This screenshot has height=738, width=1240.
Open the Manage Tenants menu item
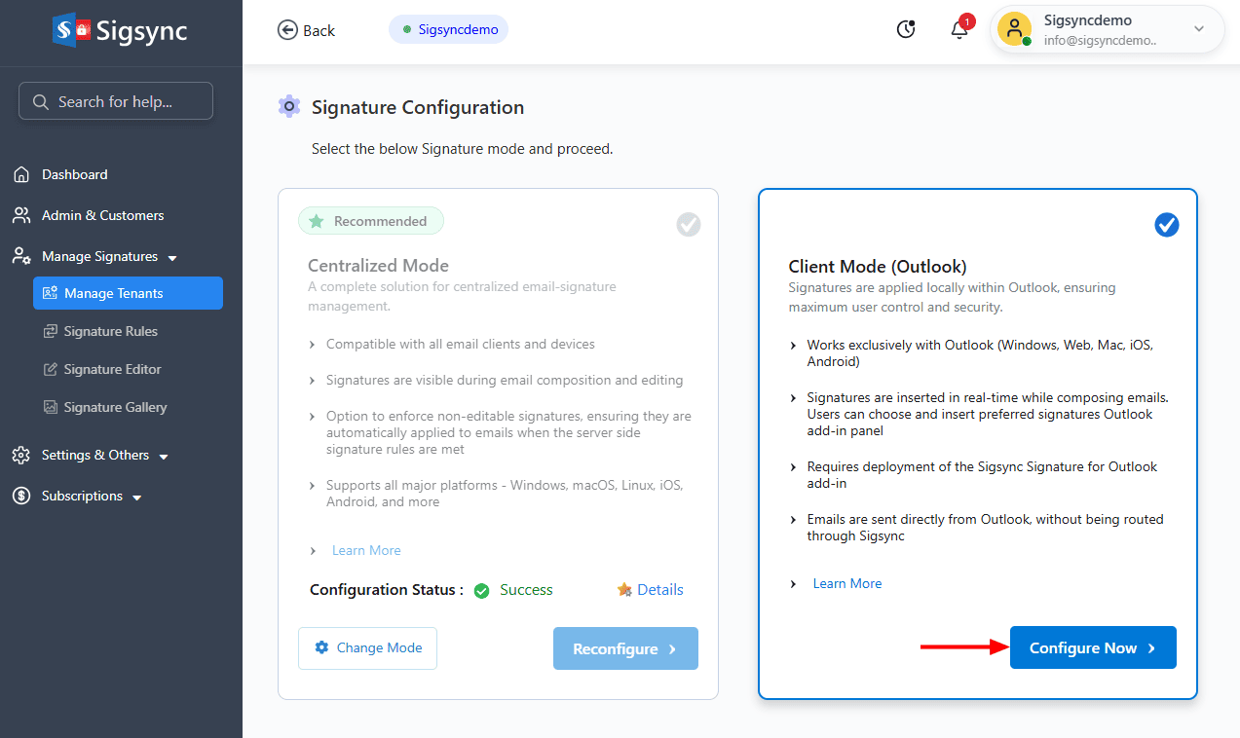point(128,293)
